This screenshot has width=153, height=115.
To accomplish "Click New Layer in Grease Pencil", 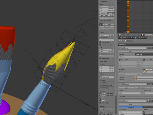I will click(107, 27).
